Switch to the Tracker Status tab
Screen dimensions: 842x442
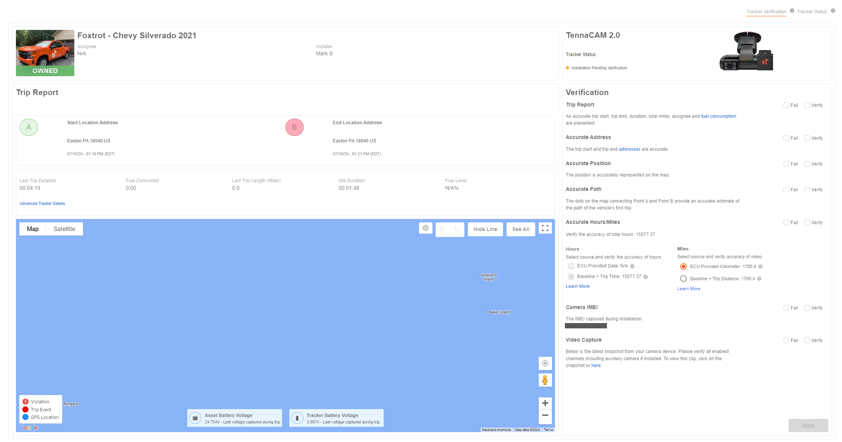[812, 12]
